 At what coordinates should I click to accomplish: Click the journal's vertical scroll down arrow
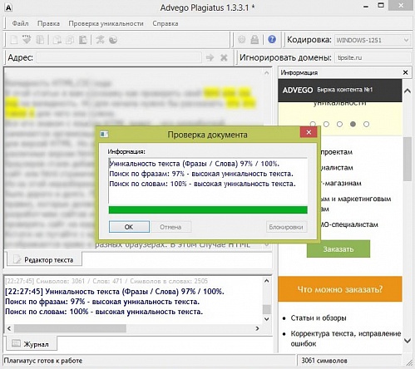click(x=266, y=319)
